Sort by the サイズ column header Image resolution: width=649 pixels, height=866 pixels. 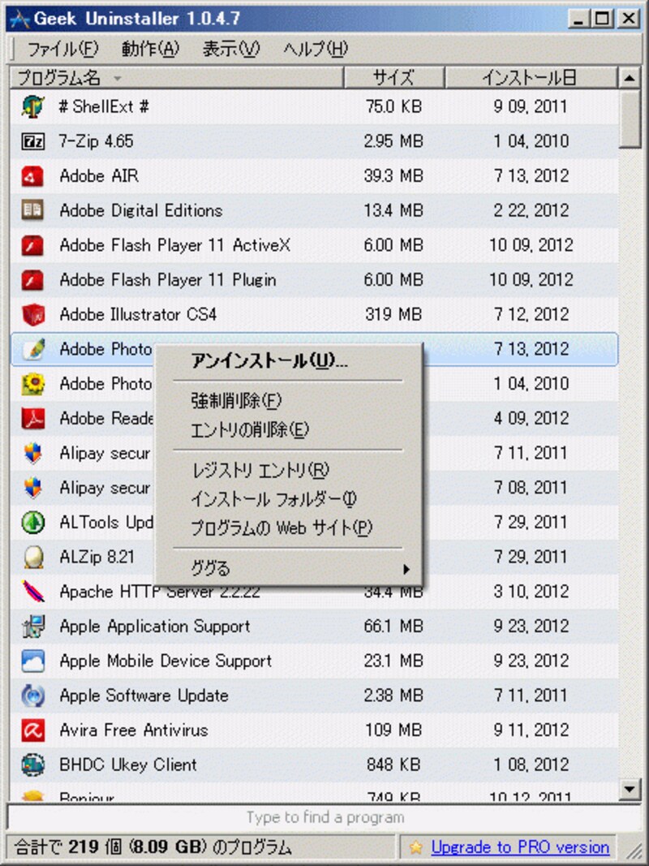(394, 78)
